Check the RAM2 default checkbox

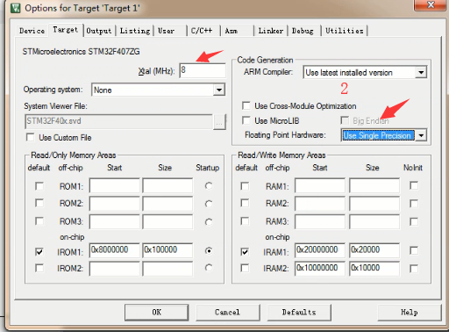point(245,203)
